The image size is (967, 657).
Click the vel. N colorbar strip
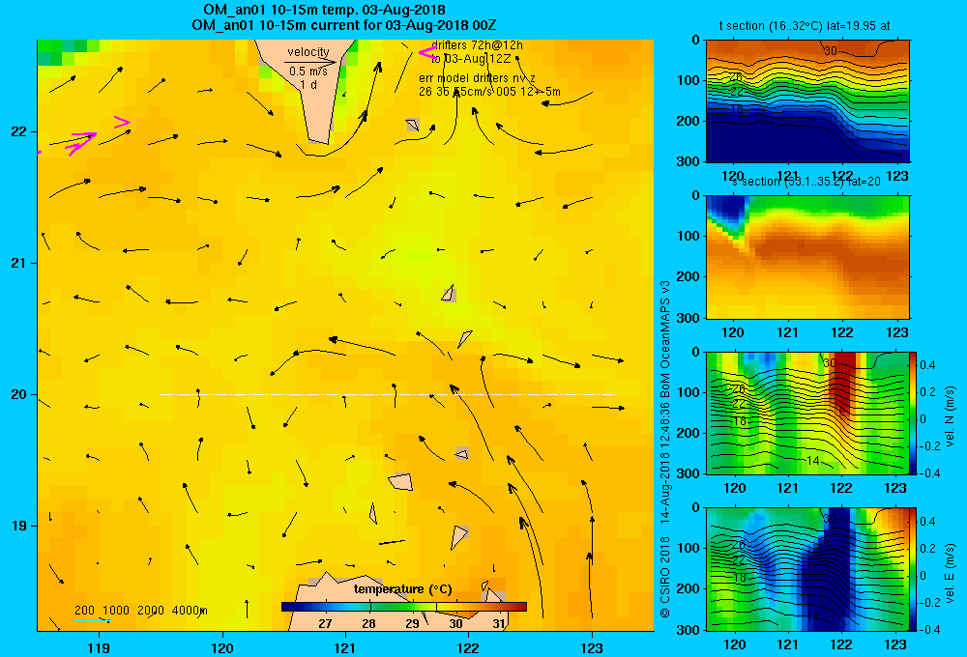(x=914, y=413)
